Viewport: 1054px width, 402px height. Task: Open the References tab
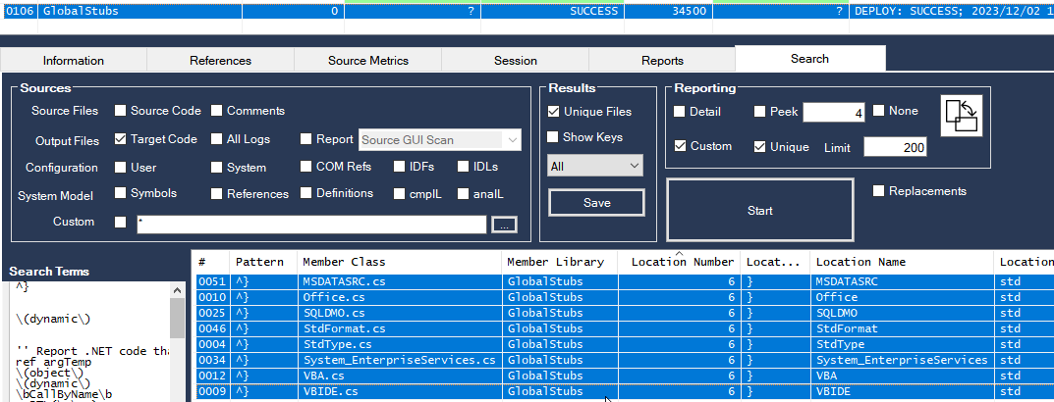click(220, 60)
